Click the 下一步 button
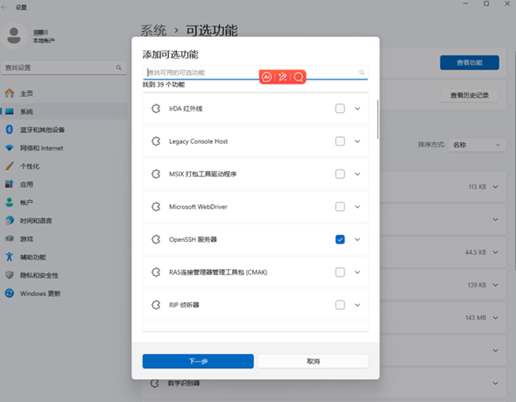The width and height of the screenshot is (516, 402). click(198, 361)
